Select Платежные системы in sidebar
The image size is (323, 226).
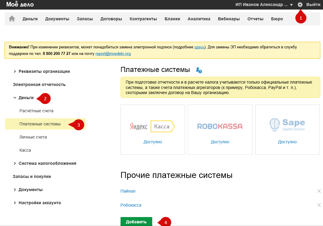[45, 124]
